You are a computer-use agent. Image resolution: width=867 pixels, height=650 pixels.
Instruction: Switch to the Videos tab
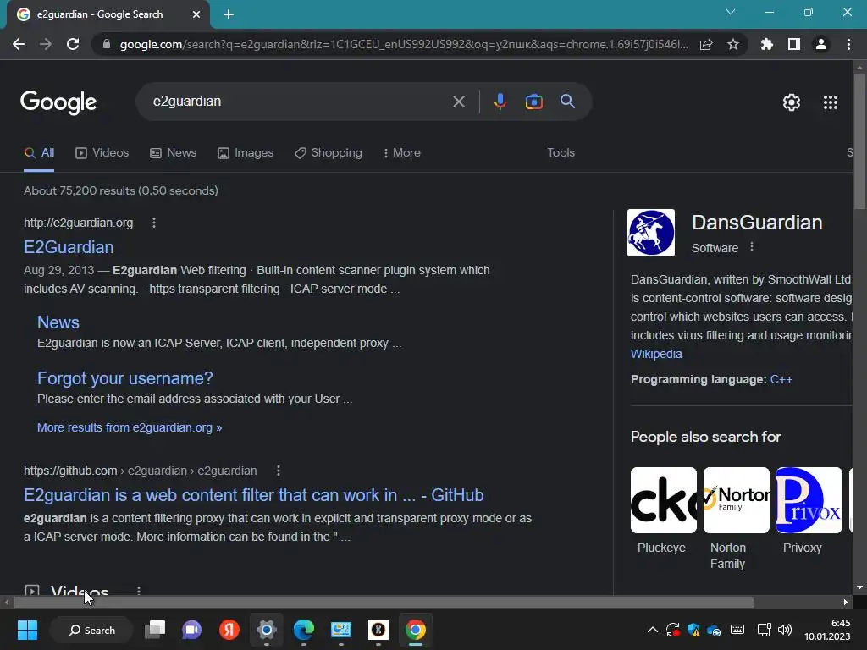(102, 153)
